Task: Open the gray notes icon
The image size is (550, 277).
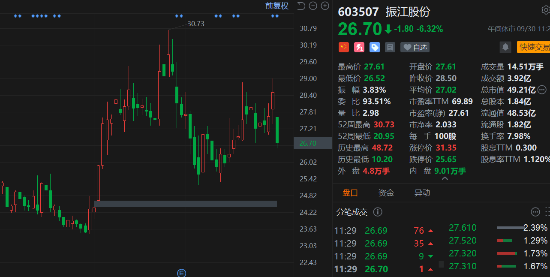Action: tap(390, 47)
